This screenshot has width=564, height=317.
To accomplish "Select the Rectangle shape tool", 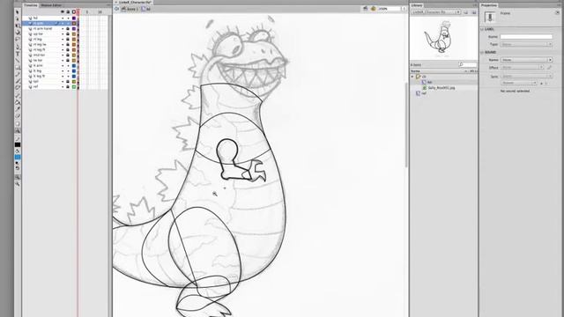I will pyautogui.click(x=18, y=67).
